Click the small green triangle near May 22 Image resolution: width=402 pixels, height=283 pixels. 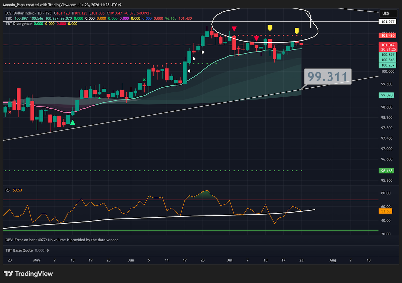(99, 98)
